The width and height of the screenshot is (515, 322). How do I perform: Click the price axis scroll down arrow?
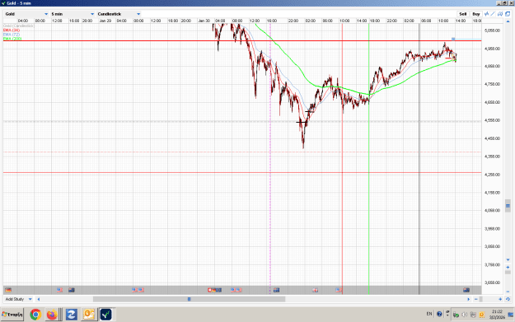pyautogui.click(x=508, y=259)
